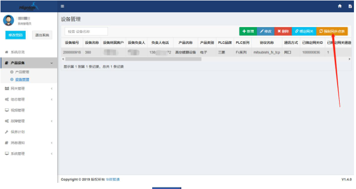Click the red 删除 delete button
The image size is (356, 189).
tap(283, 31)
